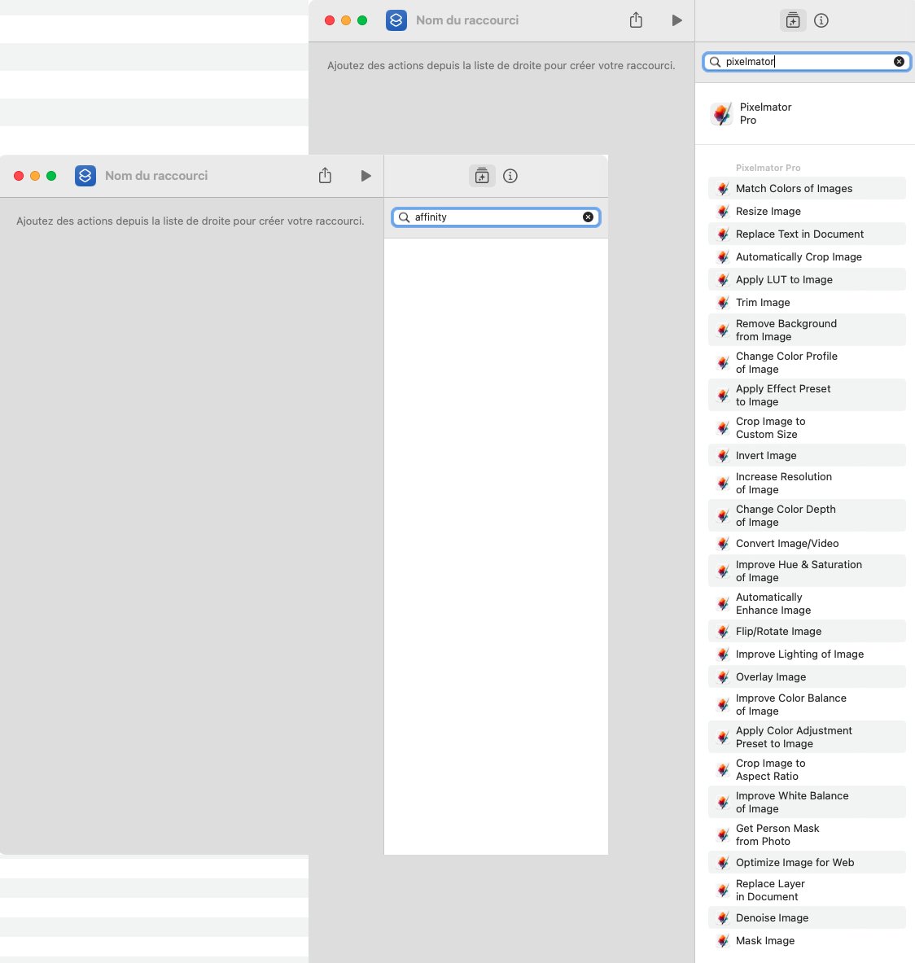The image size is (915, 963).
Task: Select the "Match Colors of Images" action
Action: (807, 189)
